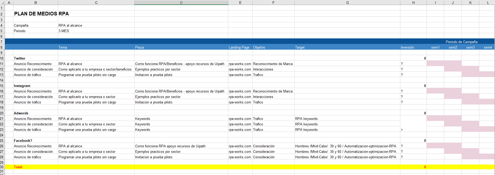Click the ? inversión cell in row 12

(413, 69)
